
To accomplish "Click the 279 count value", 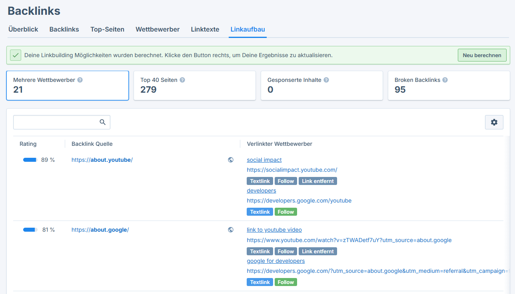I will (148, 89).
